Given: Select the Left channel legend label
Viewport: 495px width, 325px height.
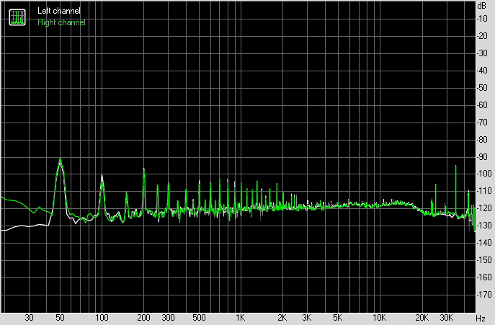Looking at the screenshot, I should [x=59, y=11].
